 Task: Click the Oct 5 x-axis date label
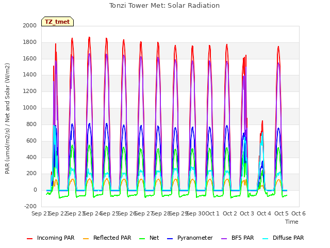[x=282, y=213]
